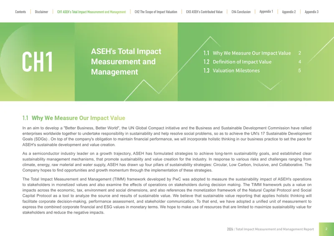
Task: Jump to Appendix 2
Action: [288, 12]
